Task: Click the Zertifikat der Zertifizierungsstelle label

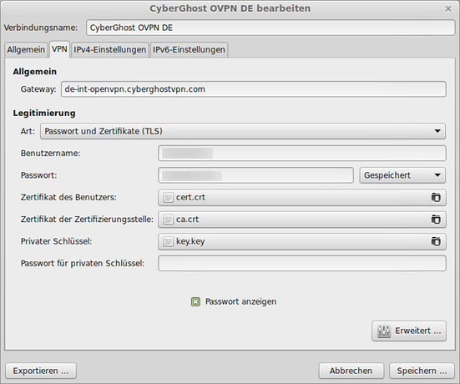Action: point(87,220)
